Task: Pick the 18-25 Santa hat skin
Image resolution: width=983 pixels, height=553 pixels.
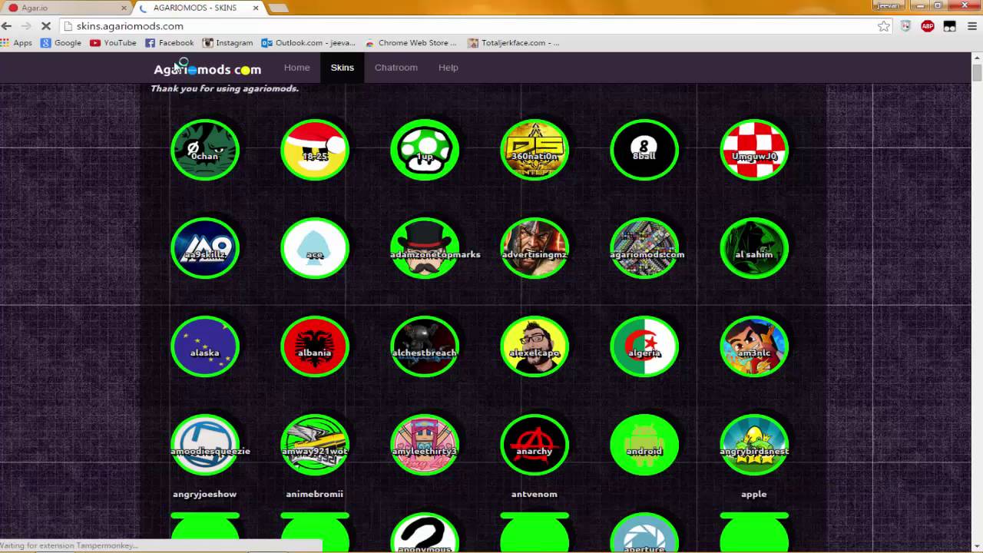Action: (315, 150)
